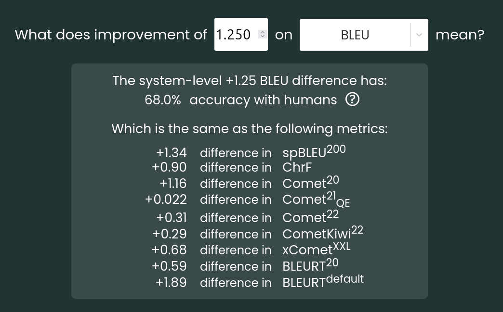The image size is (503, 312).
Task: Increment value with the stepper up arrow
Action: point(263,32)
